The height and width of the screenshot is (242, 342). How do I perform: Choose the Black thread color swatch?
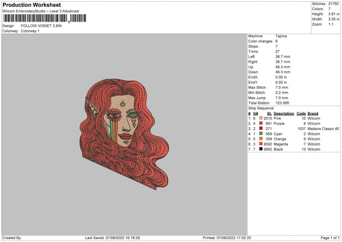(x=261, y=149)
